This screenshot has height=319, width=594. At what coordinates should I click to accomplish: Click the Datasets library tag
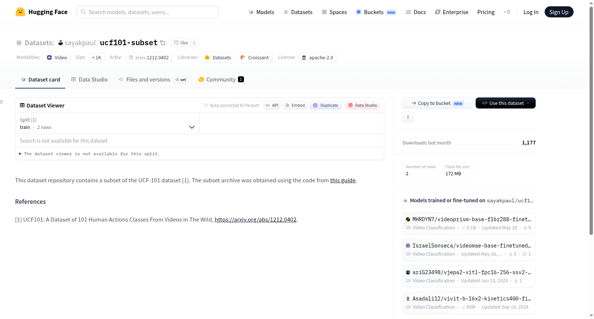coord(218,57)
